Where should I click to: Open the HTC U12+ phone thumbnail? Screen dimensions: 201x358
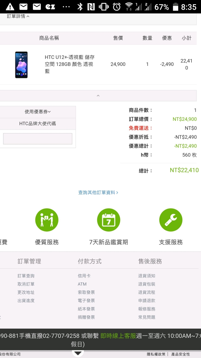pyautogui.click(x=21, y=65)
